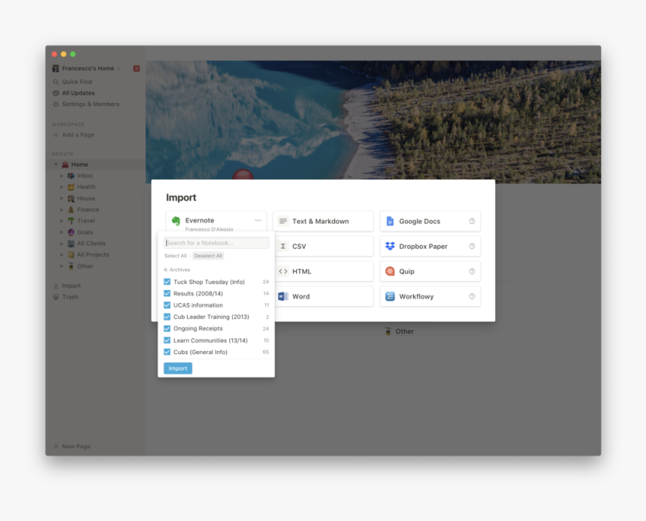The width and height of the screenshot is (646, 521).
Task: Click the Francesco's Home workspace avatar
Action: coord(56,68)
